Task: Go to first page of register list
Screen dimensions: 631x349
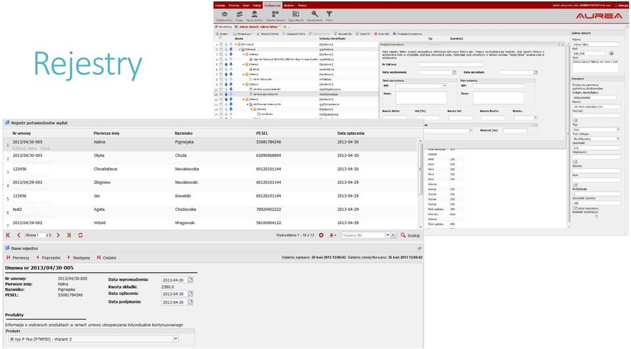Action: coord(8,235)
